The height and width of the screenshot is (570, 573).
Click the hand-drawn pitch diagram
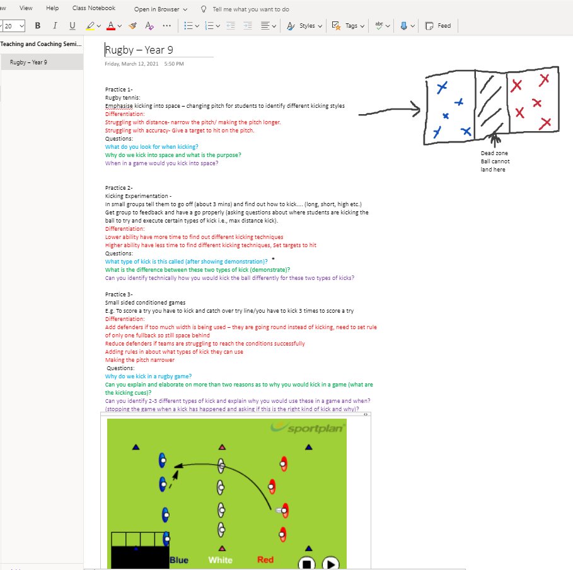(491, 106)
